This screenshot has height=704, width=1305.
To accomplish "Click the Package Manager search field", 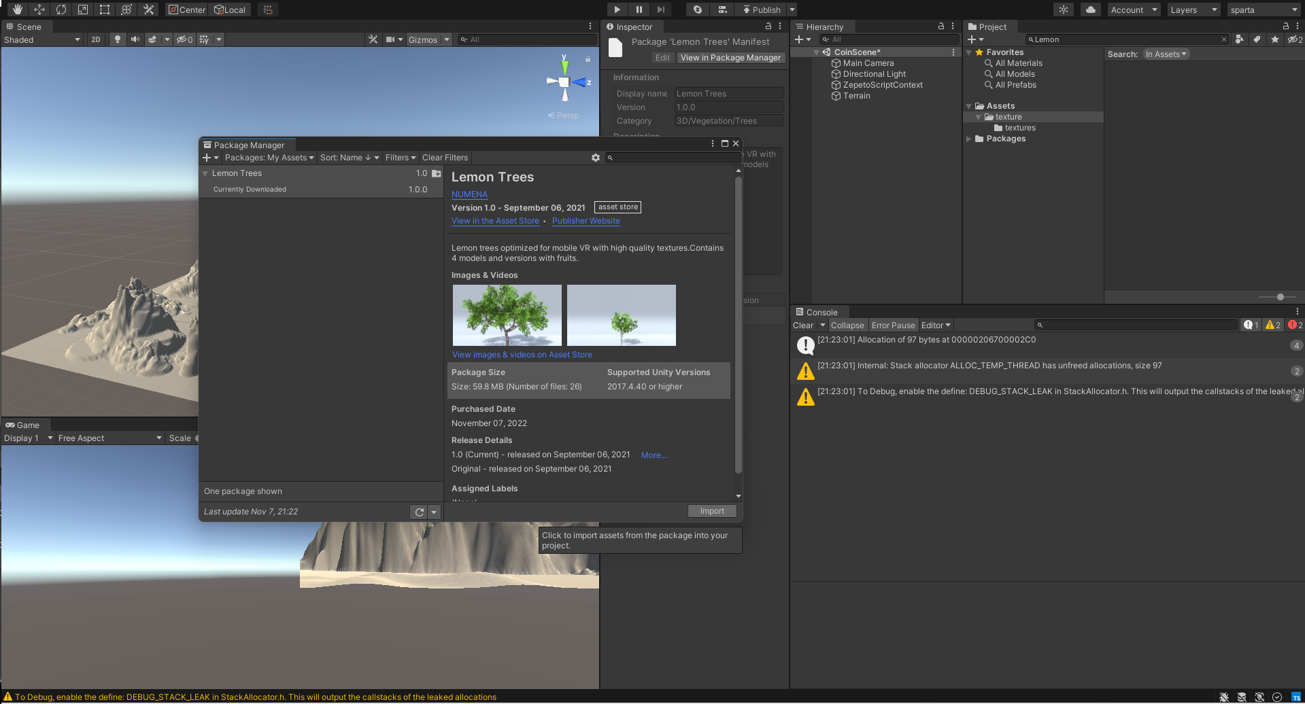I will (672, 158).
